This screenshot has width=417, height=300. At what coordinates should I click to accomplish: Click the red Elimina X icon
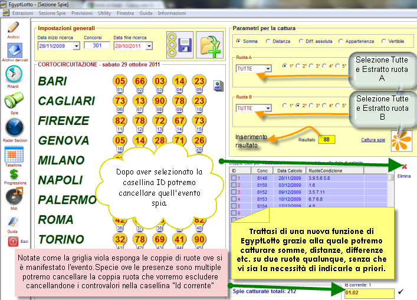404,167
